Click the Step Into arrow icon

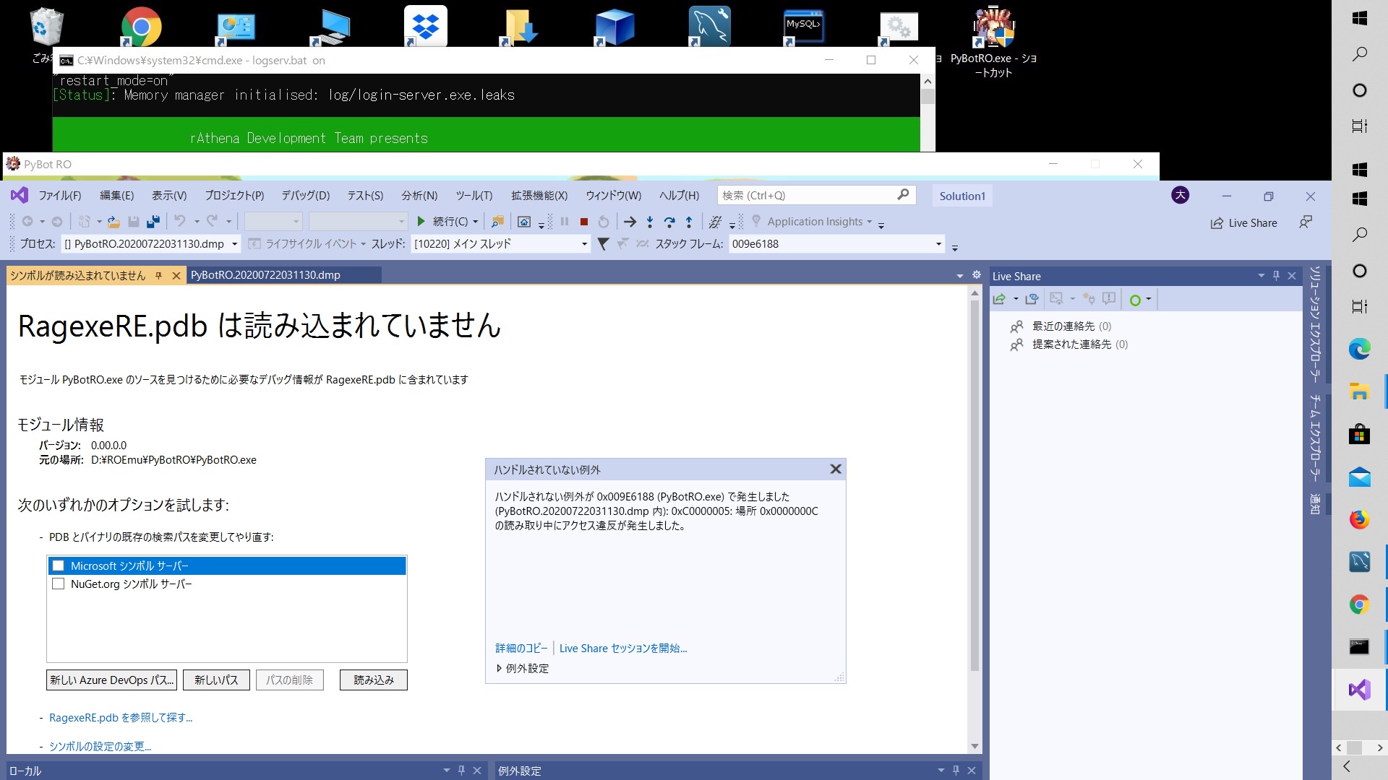(x=650, y=222)
